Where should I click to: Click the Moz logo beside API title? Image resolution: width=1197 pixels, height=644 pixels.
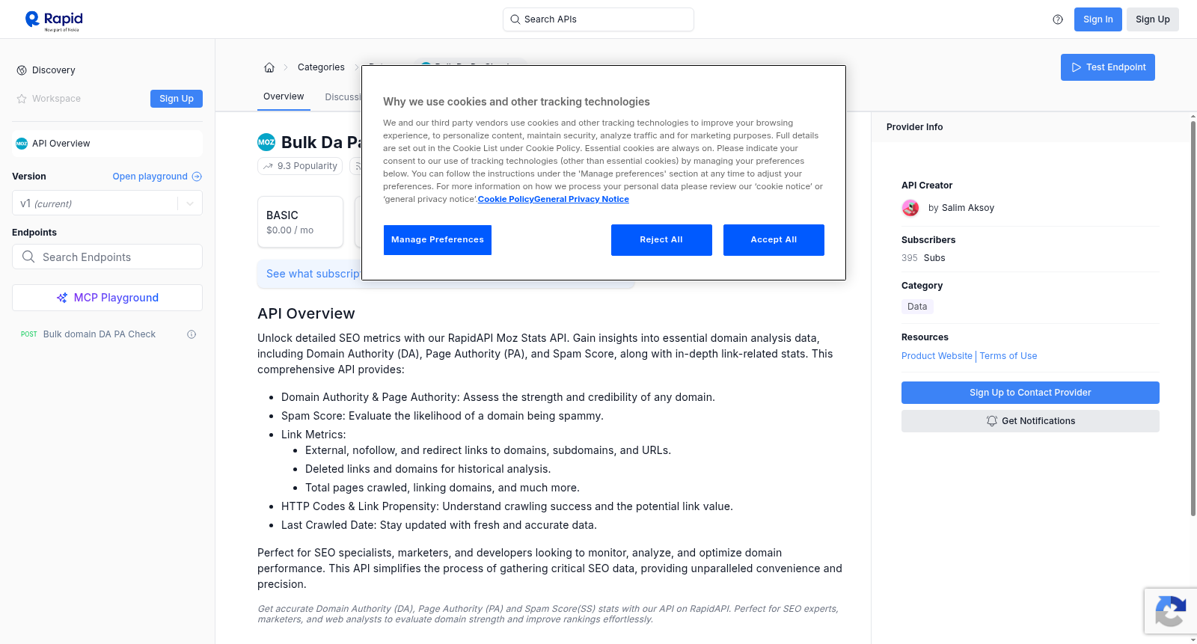click(266, 142)
